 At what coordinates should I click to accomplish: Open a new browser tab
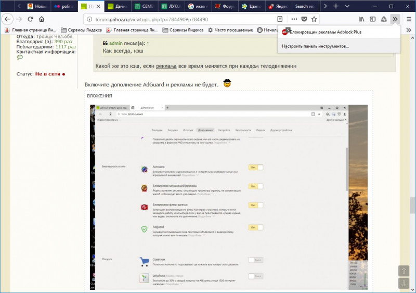click(x=336, y=6)
